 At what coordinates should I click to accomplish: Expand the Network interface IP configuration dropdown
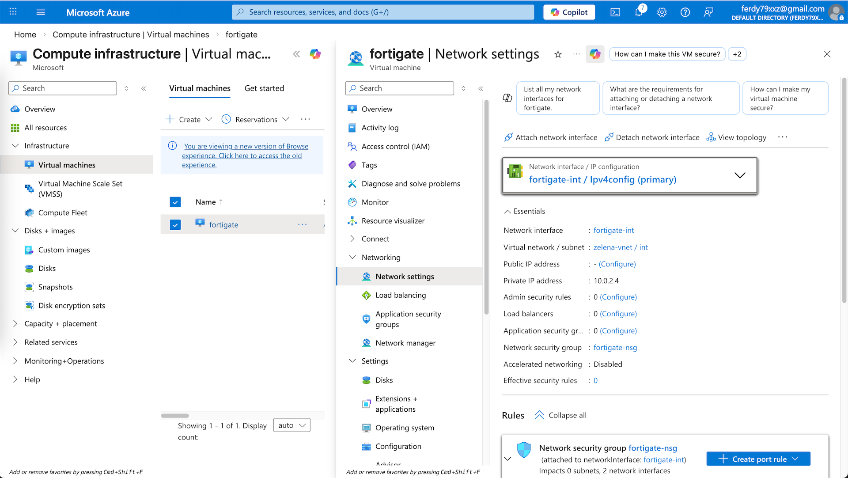[x=740, y=175]
